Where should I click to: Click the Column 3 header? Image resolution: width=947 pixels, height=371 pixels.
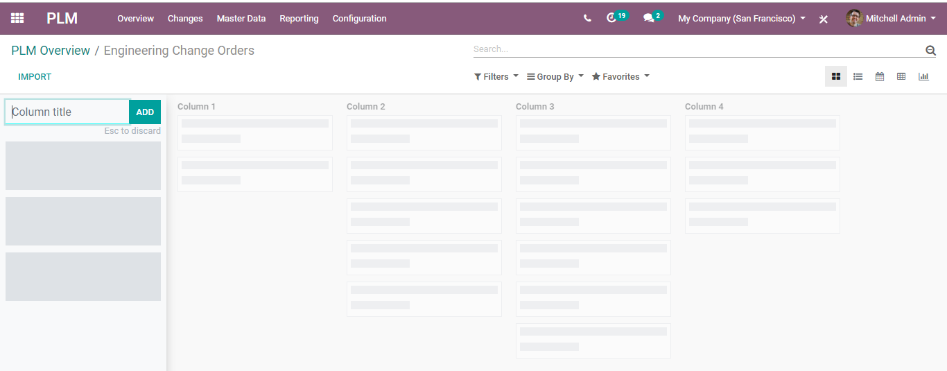click(535, 107)
